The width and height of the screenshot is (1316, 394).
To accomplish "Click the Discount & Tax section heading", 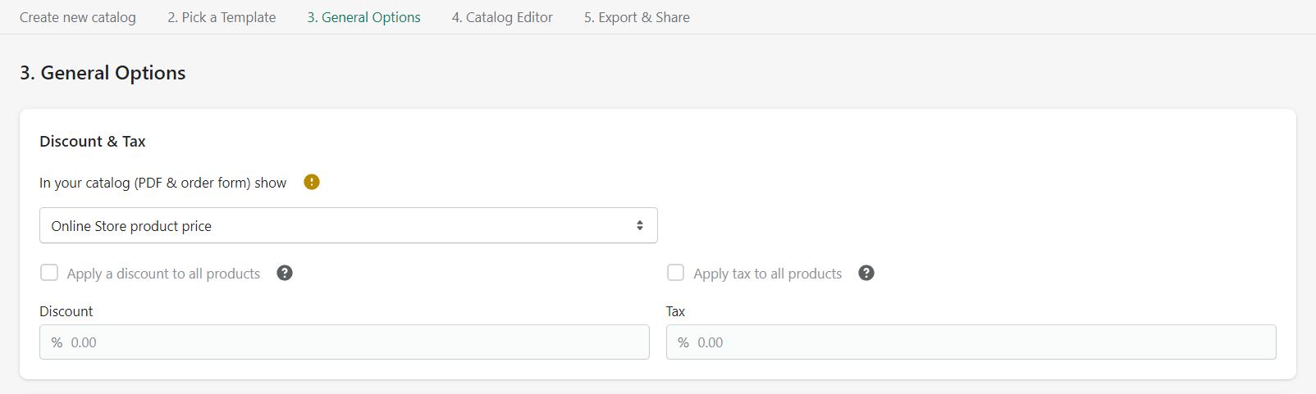I will pyautogui.click(x=93, y=142).
